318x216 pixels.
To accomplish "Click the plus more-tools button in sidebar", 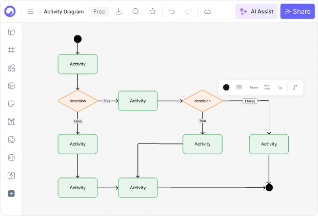I will pyautogui.click(x=11, y=193).
